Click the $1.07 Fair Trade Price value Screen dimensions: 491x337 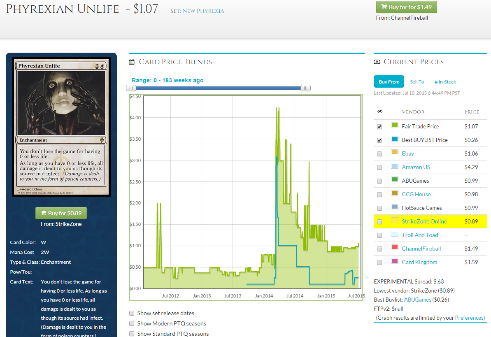(471, 127)
